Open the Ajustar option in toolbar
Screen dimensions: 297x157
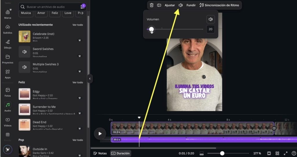(170, 5)
